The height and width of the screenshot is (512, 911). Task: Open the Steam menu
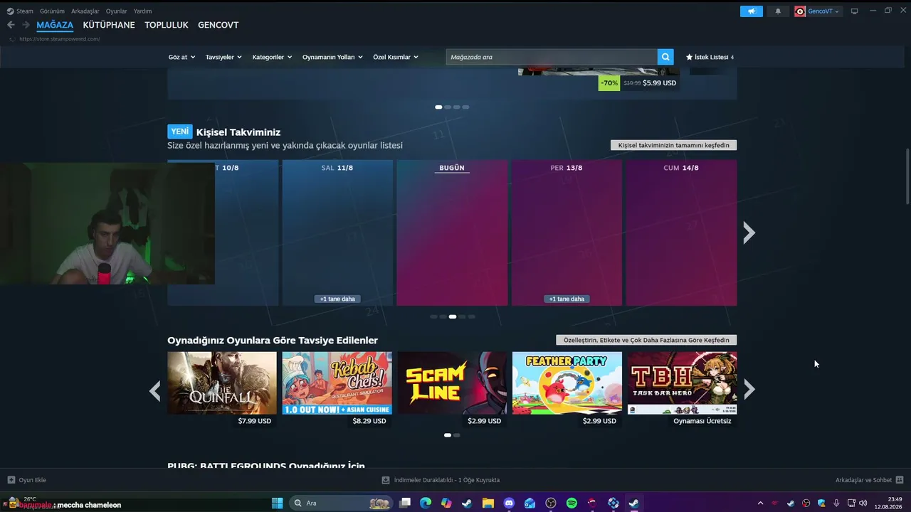pyautogui.click(x=21, y=11)
